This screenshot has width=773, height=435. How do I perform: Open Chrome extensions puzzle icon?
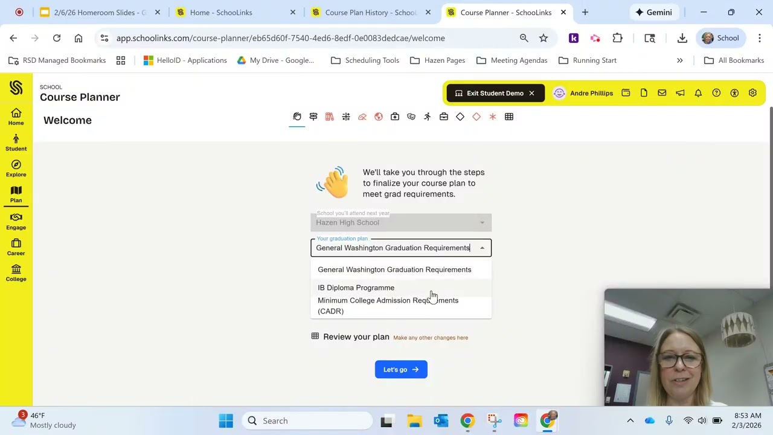pos(617,38)
